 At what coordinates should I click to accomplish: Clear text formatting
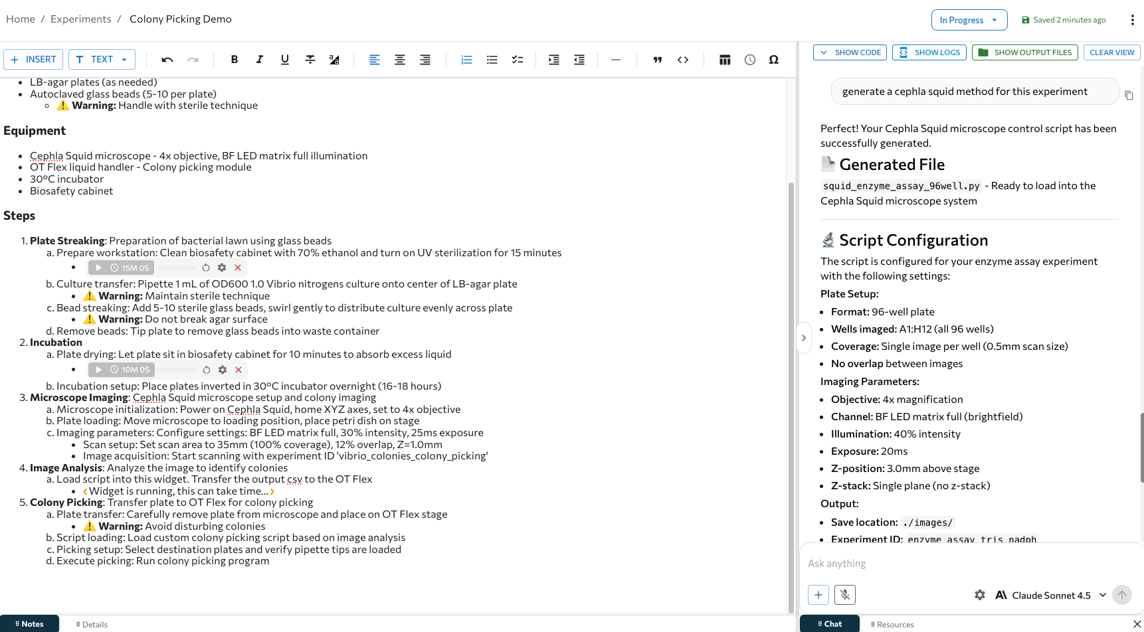(335, 60)
